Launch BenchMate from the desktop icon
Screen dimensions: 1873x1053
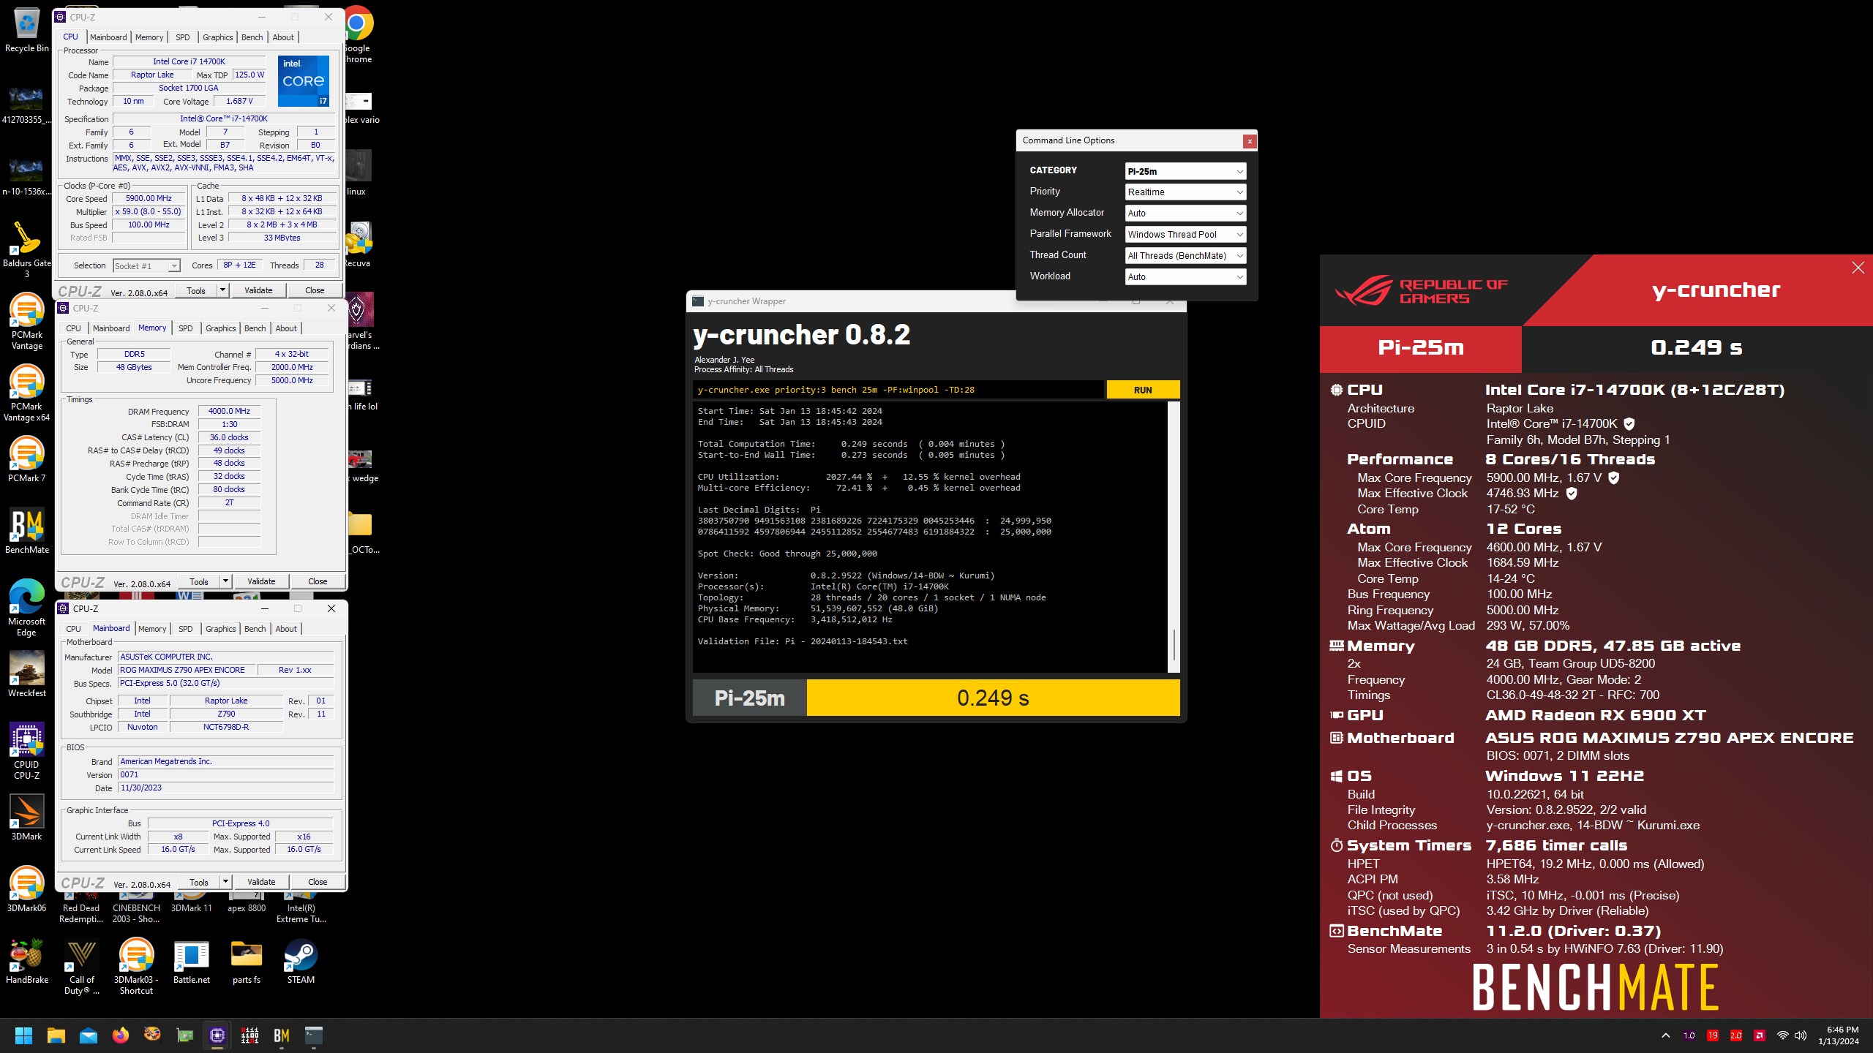[x=26, y=531]
